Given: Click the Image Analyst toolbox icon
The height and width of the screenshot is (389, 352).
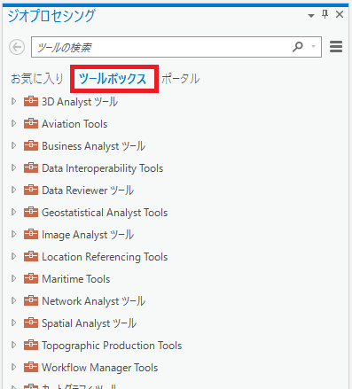Looking at the screenshot, I should pos(31,234).
